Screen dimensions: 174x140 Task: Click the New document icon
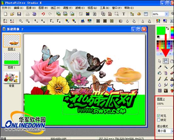pyautogui.click(x=5, y=14)
